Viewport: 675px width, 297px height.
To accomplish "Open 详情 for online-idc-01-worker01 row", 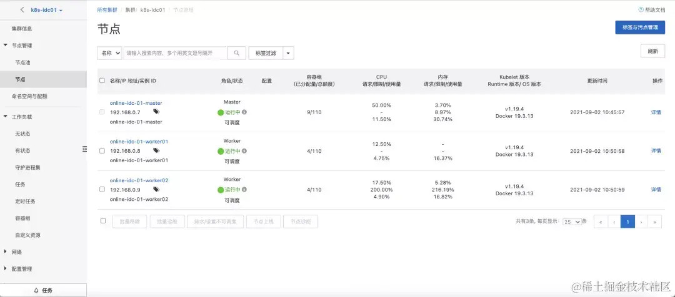I will 656,151.
